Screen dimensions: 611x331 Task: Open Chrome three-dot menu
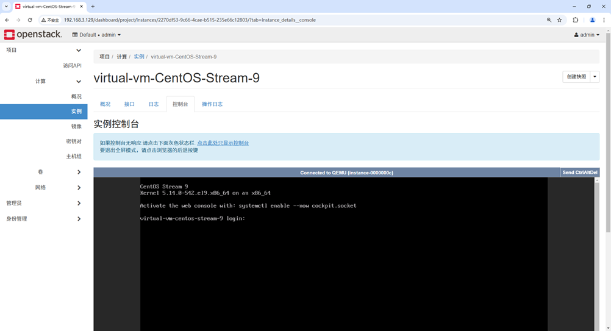click(604, 20)
